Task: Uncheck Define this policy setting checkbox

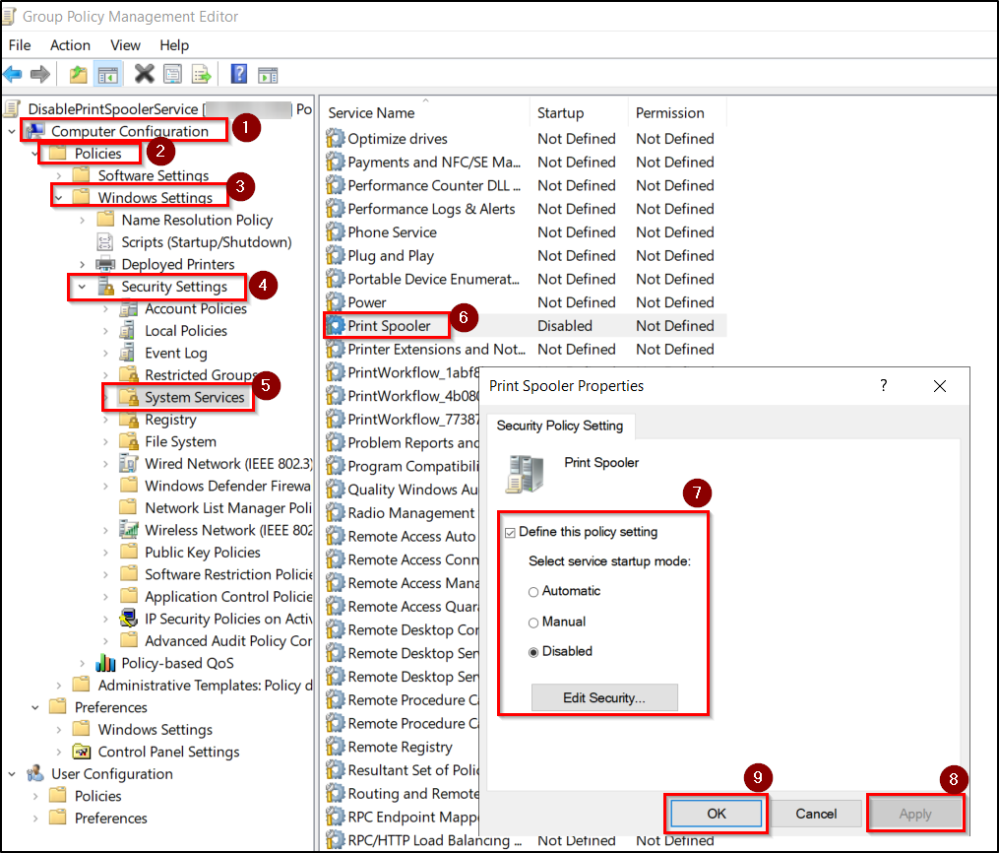Action: [x=510, y=532]
